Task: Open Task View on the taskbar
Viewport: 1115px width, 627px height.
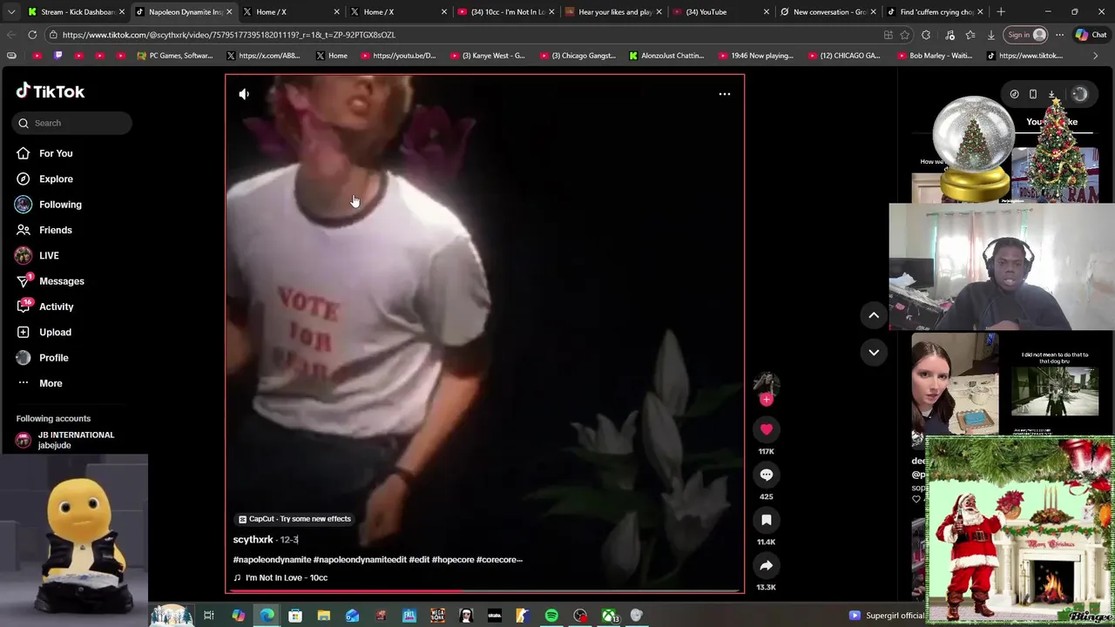Action: pos(209,616)
